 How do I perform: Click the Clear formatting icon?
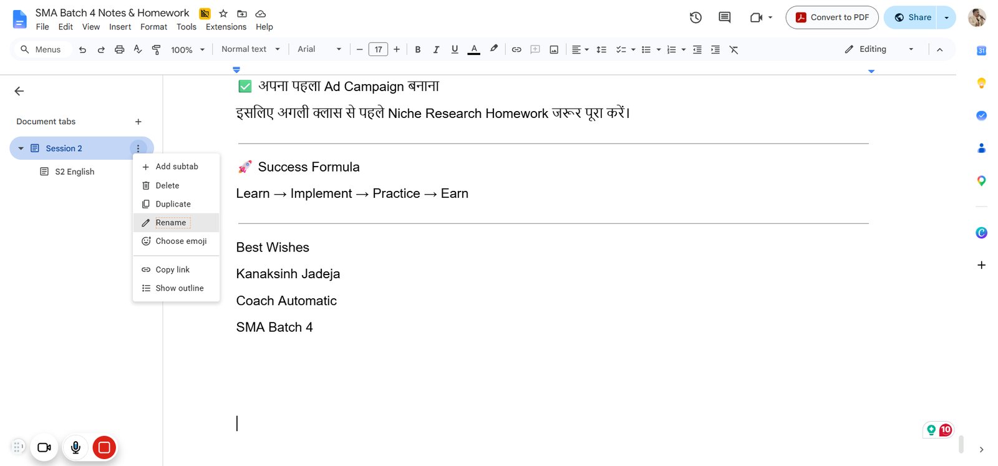pos(734,49)
